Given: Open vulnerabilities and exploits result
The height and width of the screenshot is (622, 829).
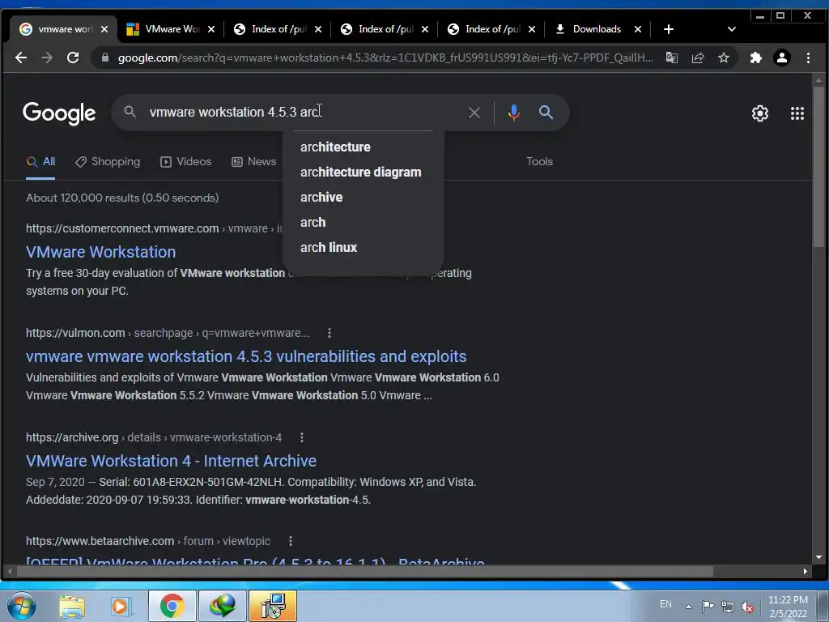Looking at the screenshot, I should (246, 356).
